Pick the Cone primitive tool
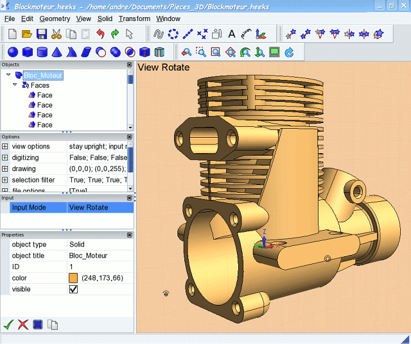The width and height of the screenshot is (411, 344). [x=57, y=53]
